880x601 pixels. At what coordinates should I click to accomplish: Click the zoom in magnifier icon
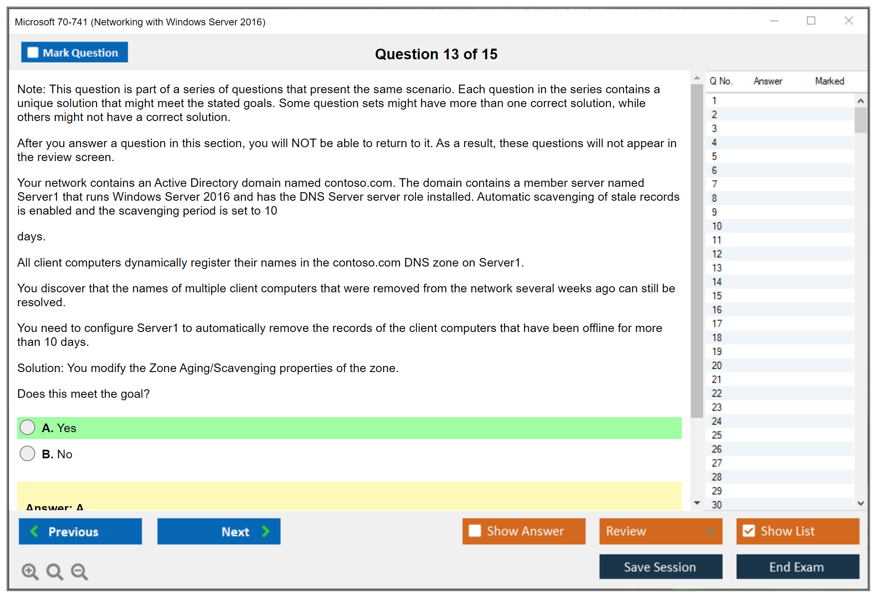point(30,571)
